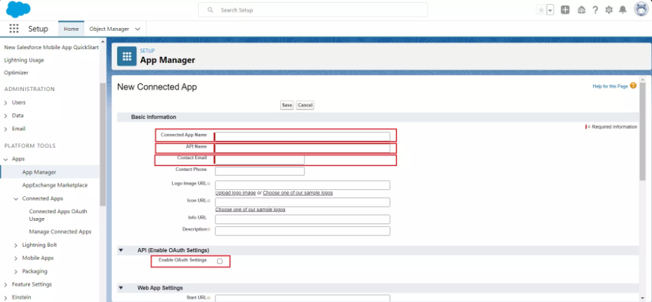This screenshot has height=302, width=652.
Task: Click the Start URL info icon
Action: coord(208,297)
